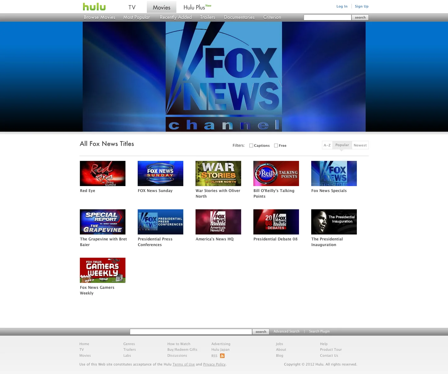Viewport: 448px width, 374px height.
Task: Open the Trailers menu item
Action: [x=207, y=17]
